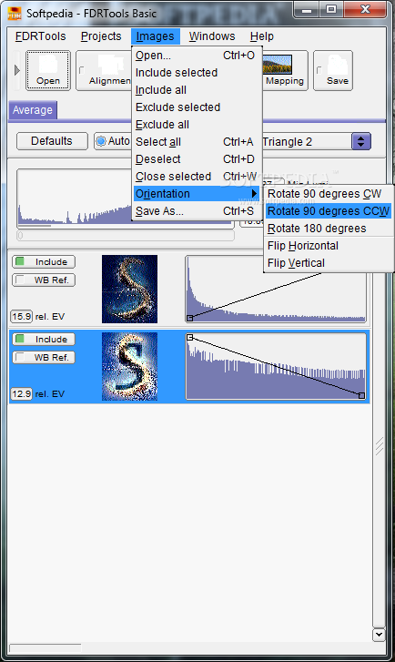Choose Save As... menu entry
395x662 pixels.
pyautogui.click(x=197, y=211)
